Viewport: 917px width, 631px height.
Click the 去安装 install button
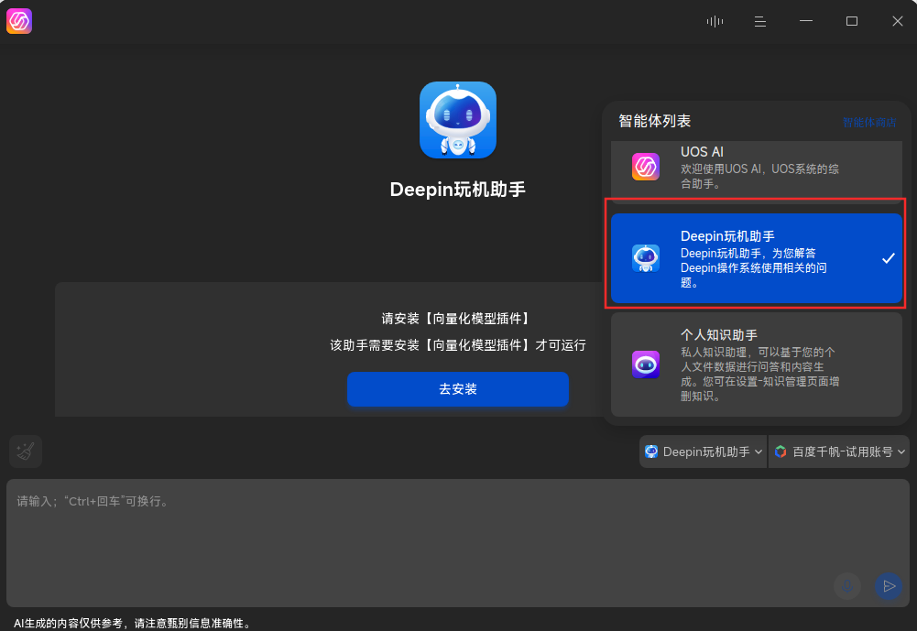tap(458, 389)
